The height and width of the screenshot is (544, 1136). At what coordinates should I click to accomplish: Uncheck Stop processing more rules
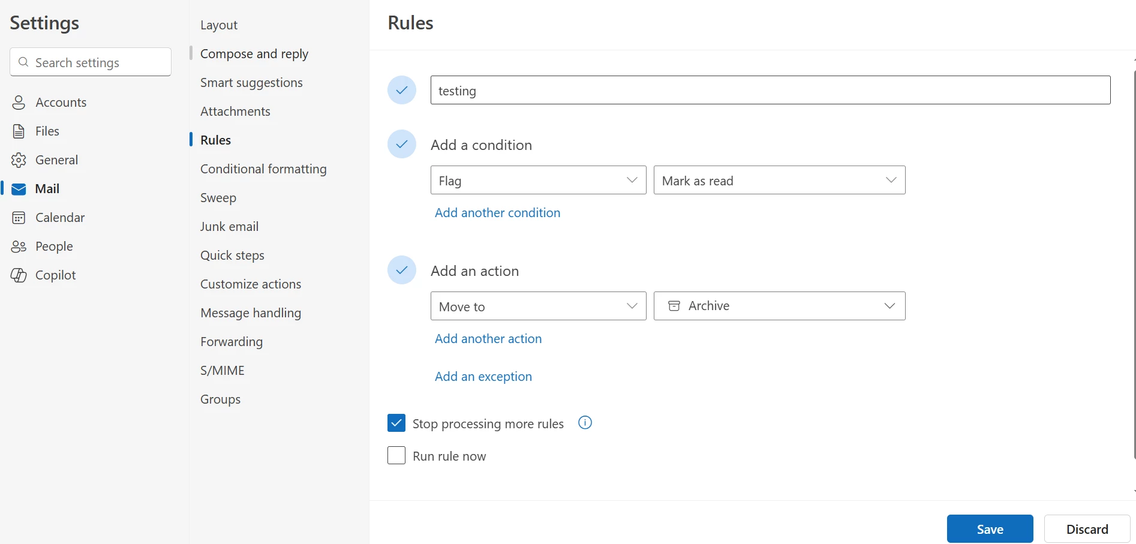click(x=396, y=423)
